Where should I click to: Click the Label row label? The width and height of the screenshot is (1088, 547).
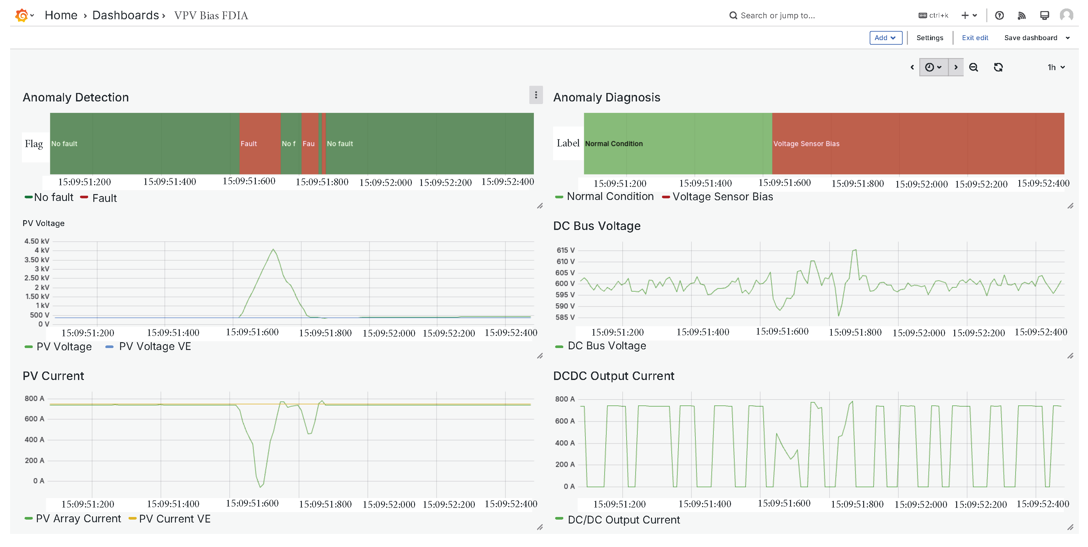click(x=567, y=143)
